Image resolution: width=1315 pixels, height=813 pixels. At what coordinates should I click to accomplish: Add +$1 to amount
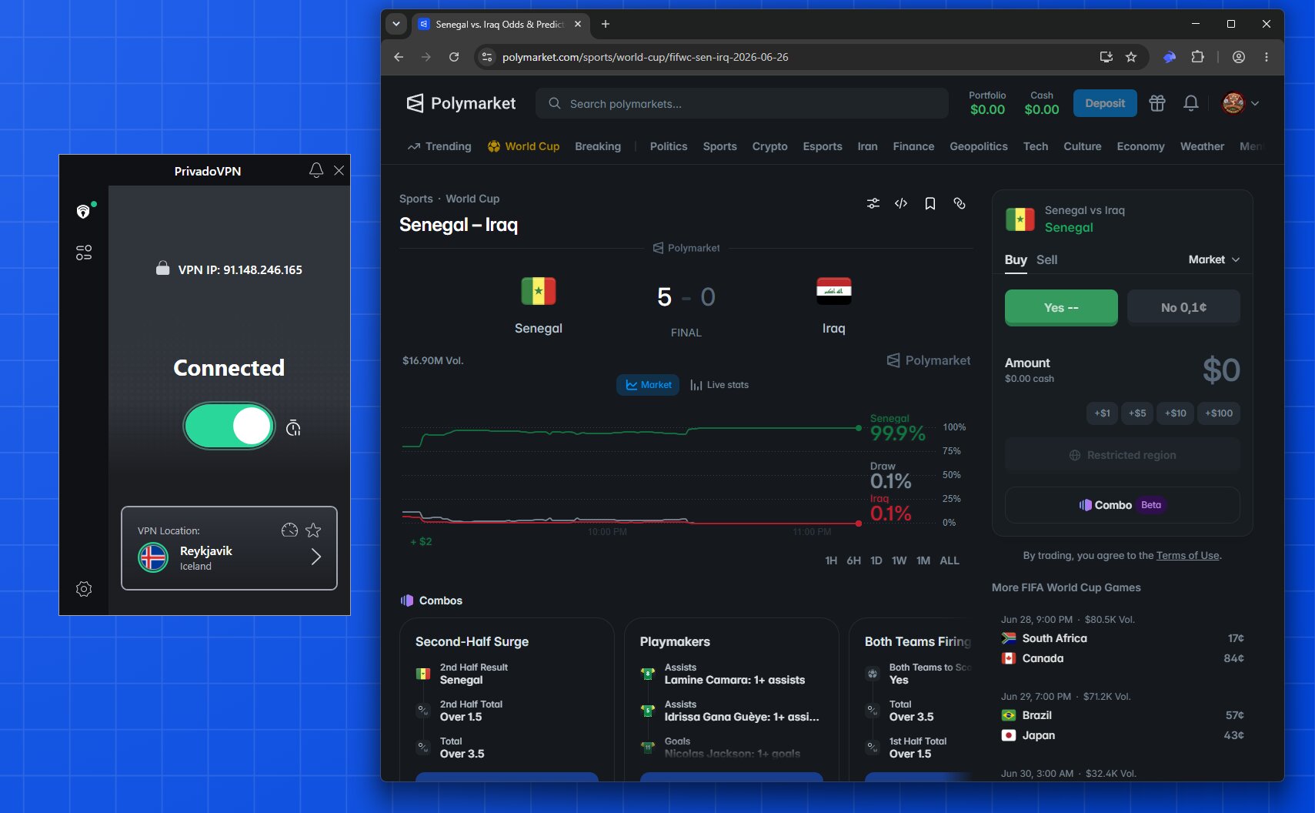coord(1103,413)
